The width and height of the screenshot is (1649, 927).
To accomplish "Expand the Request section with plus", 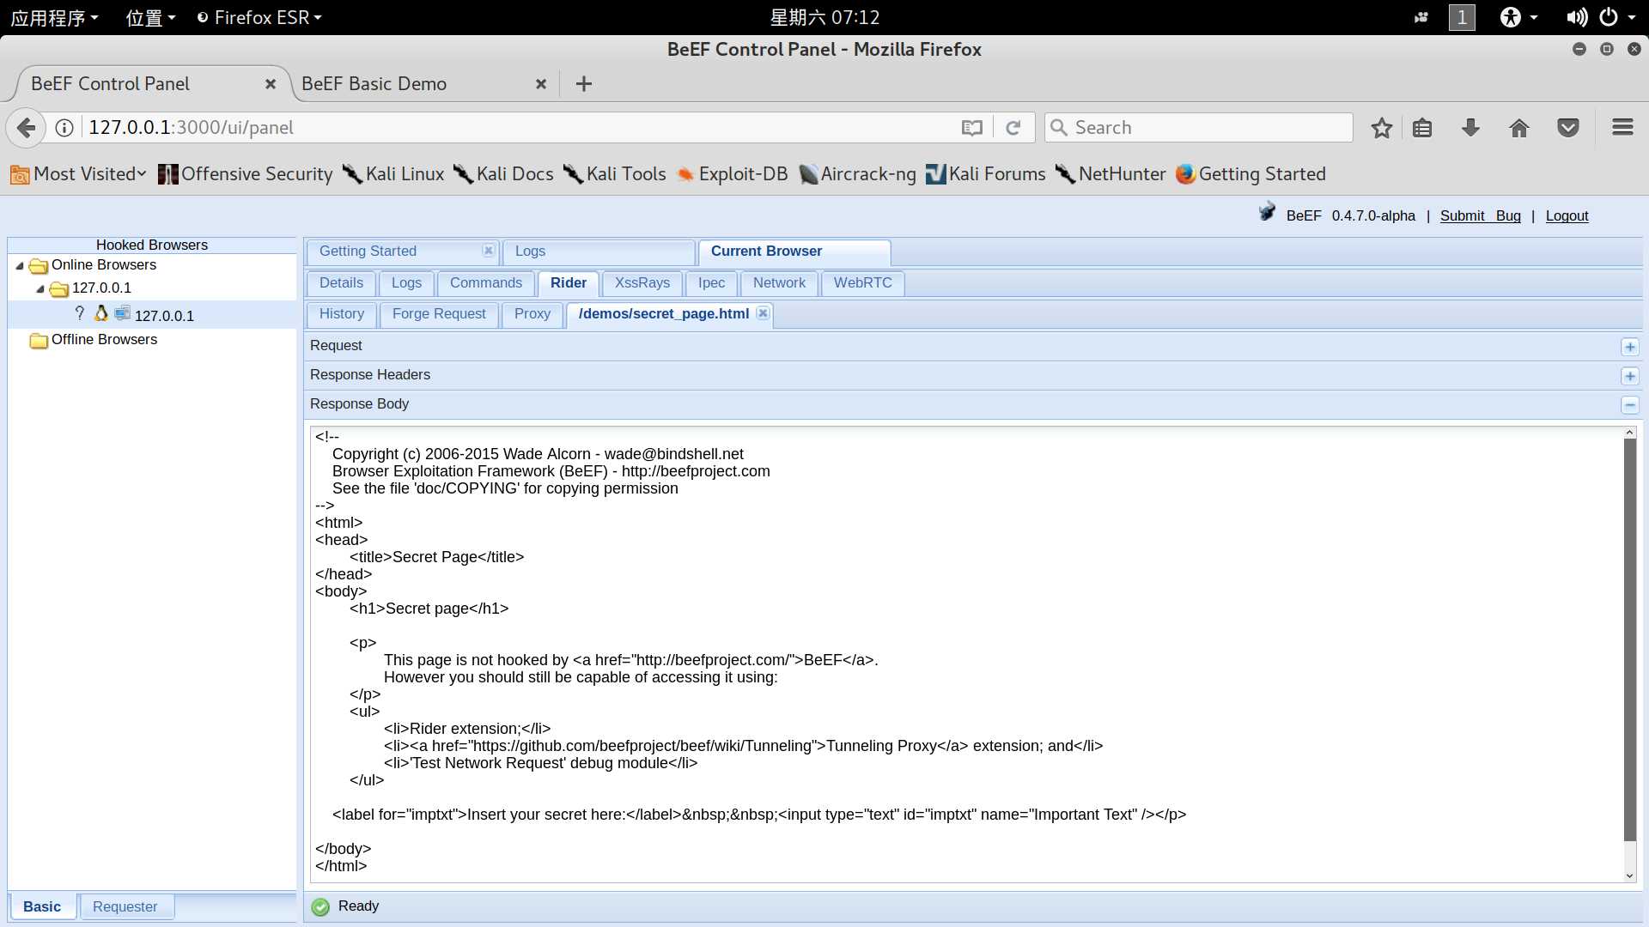I will click(1629, 347).
